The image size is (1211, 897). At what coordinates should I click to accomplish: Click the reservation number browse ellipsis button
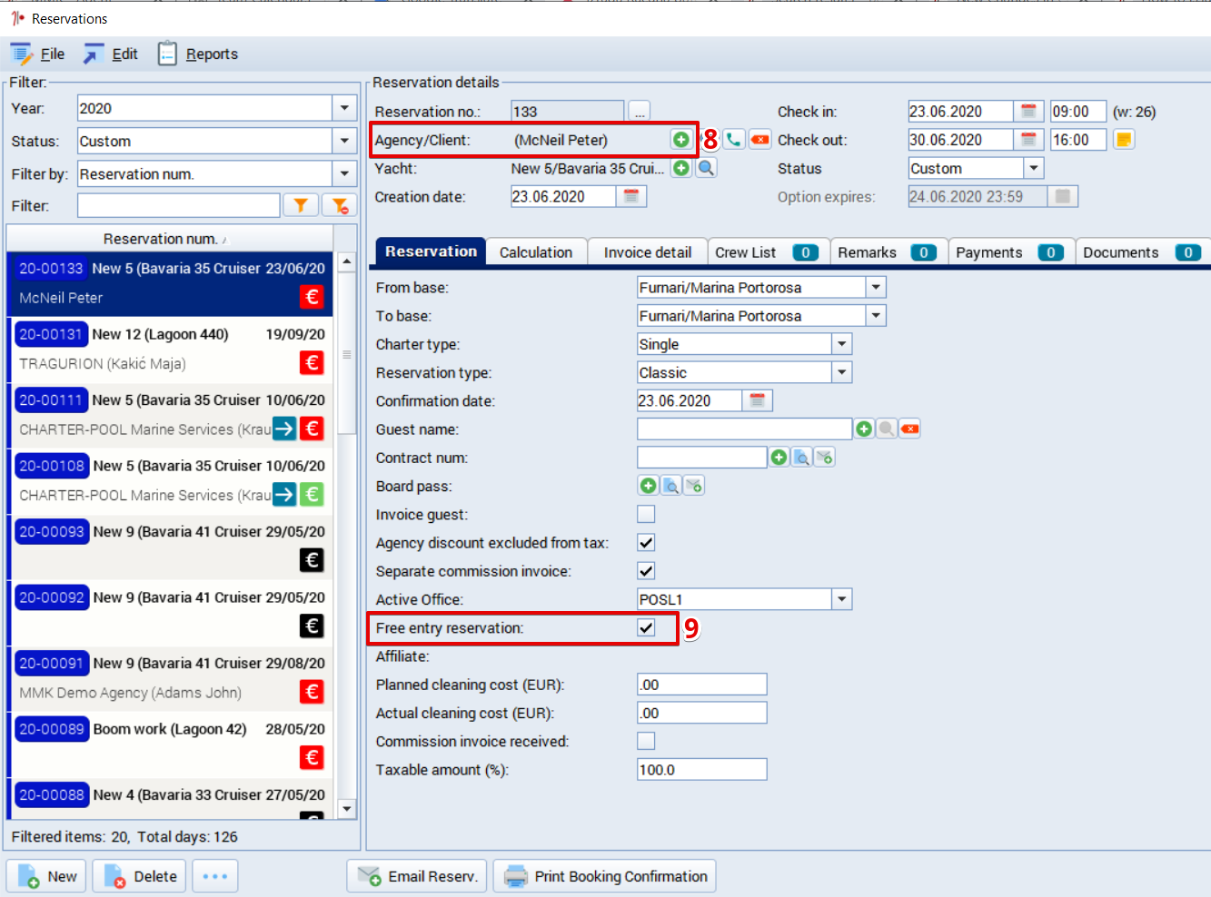click(x=640, y=112)
